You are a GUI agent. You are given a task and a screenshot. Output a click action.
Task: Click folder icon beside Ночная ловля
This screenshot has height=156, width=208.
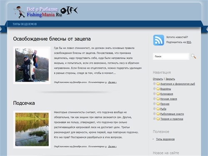click(x=158, y=99)
